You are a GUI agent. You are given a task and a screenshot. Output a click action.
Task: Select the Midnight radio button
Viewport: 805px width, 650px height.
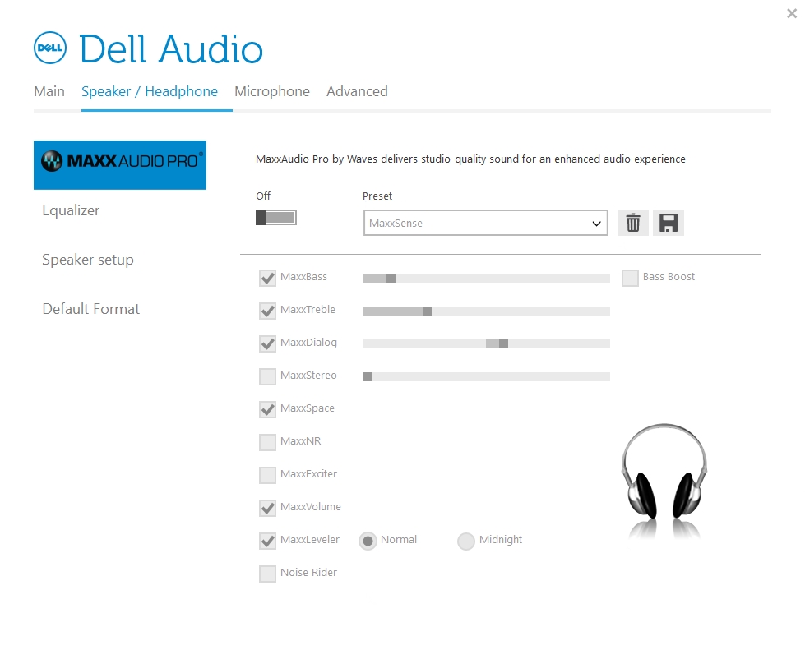tap(466, 541)
